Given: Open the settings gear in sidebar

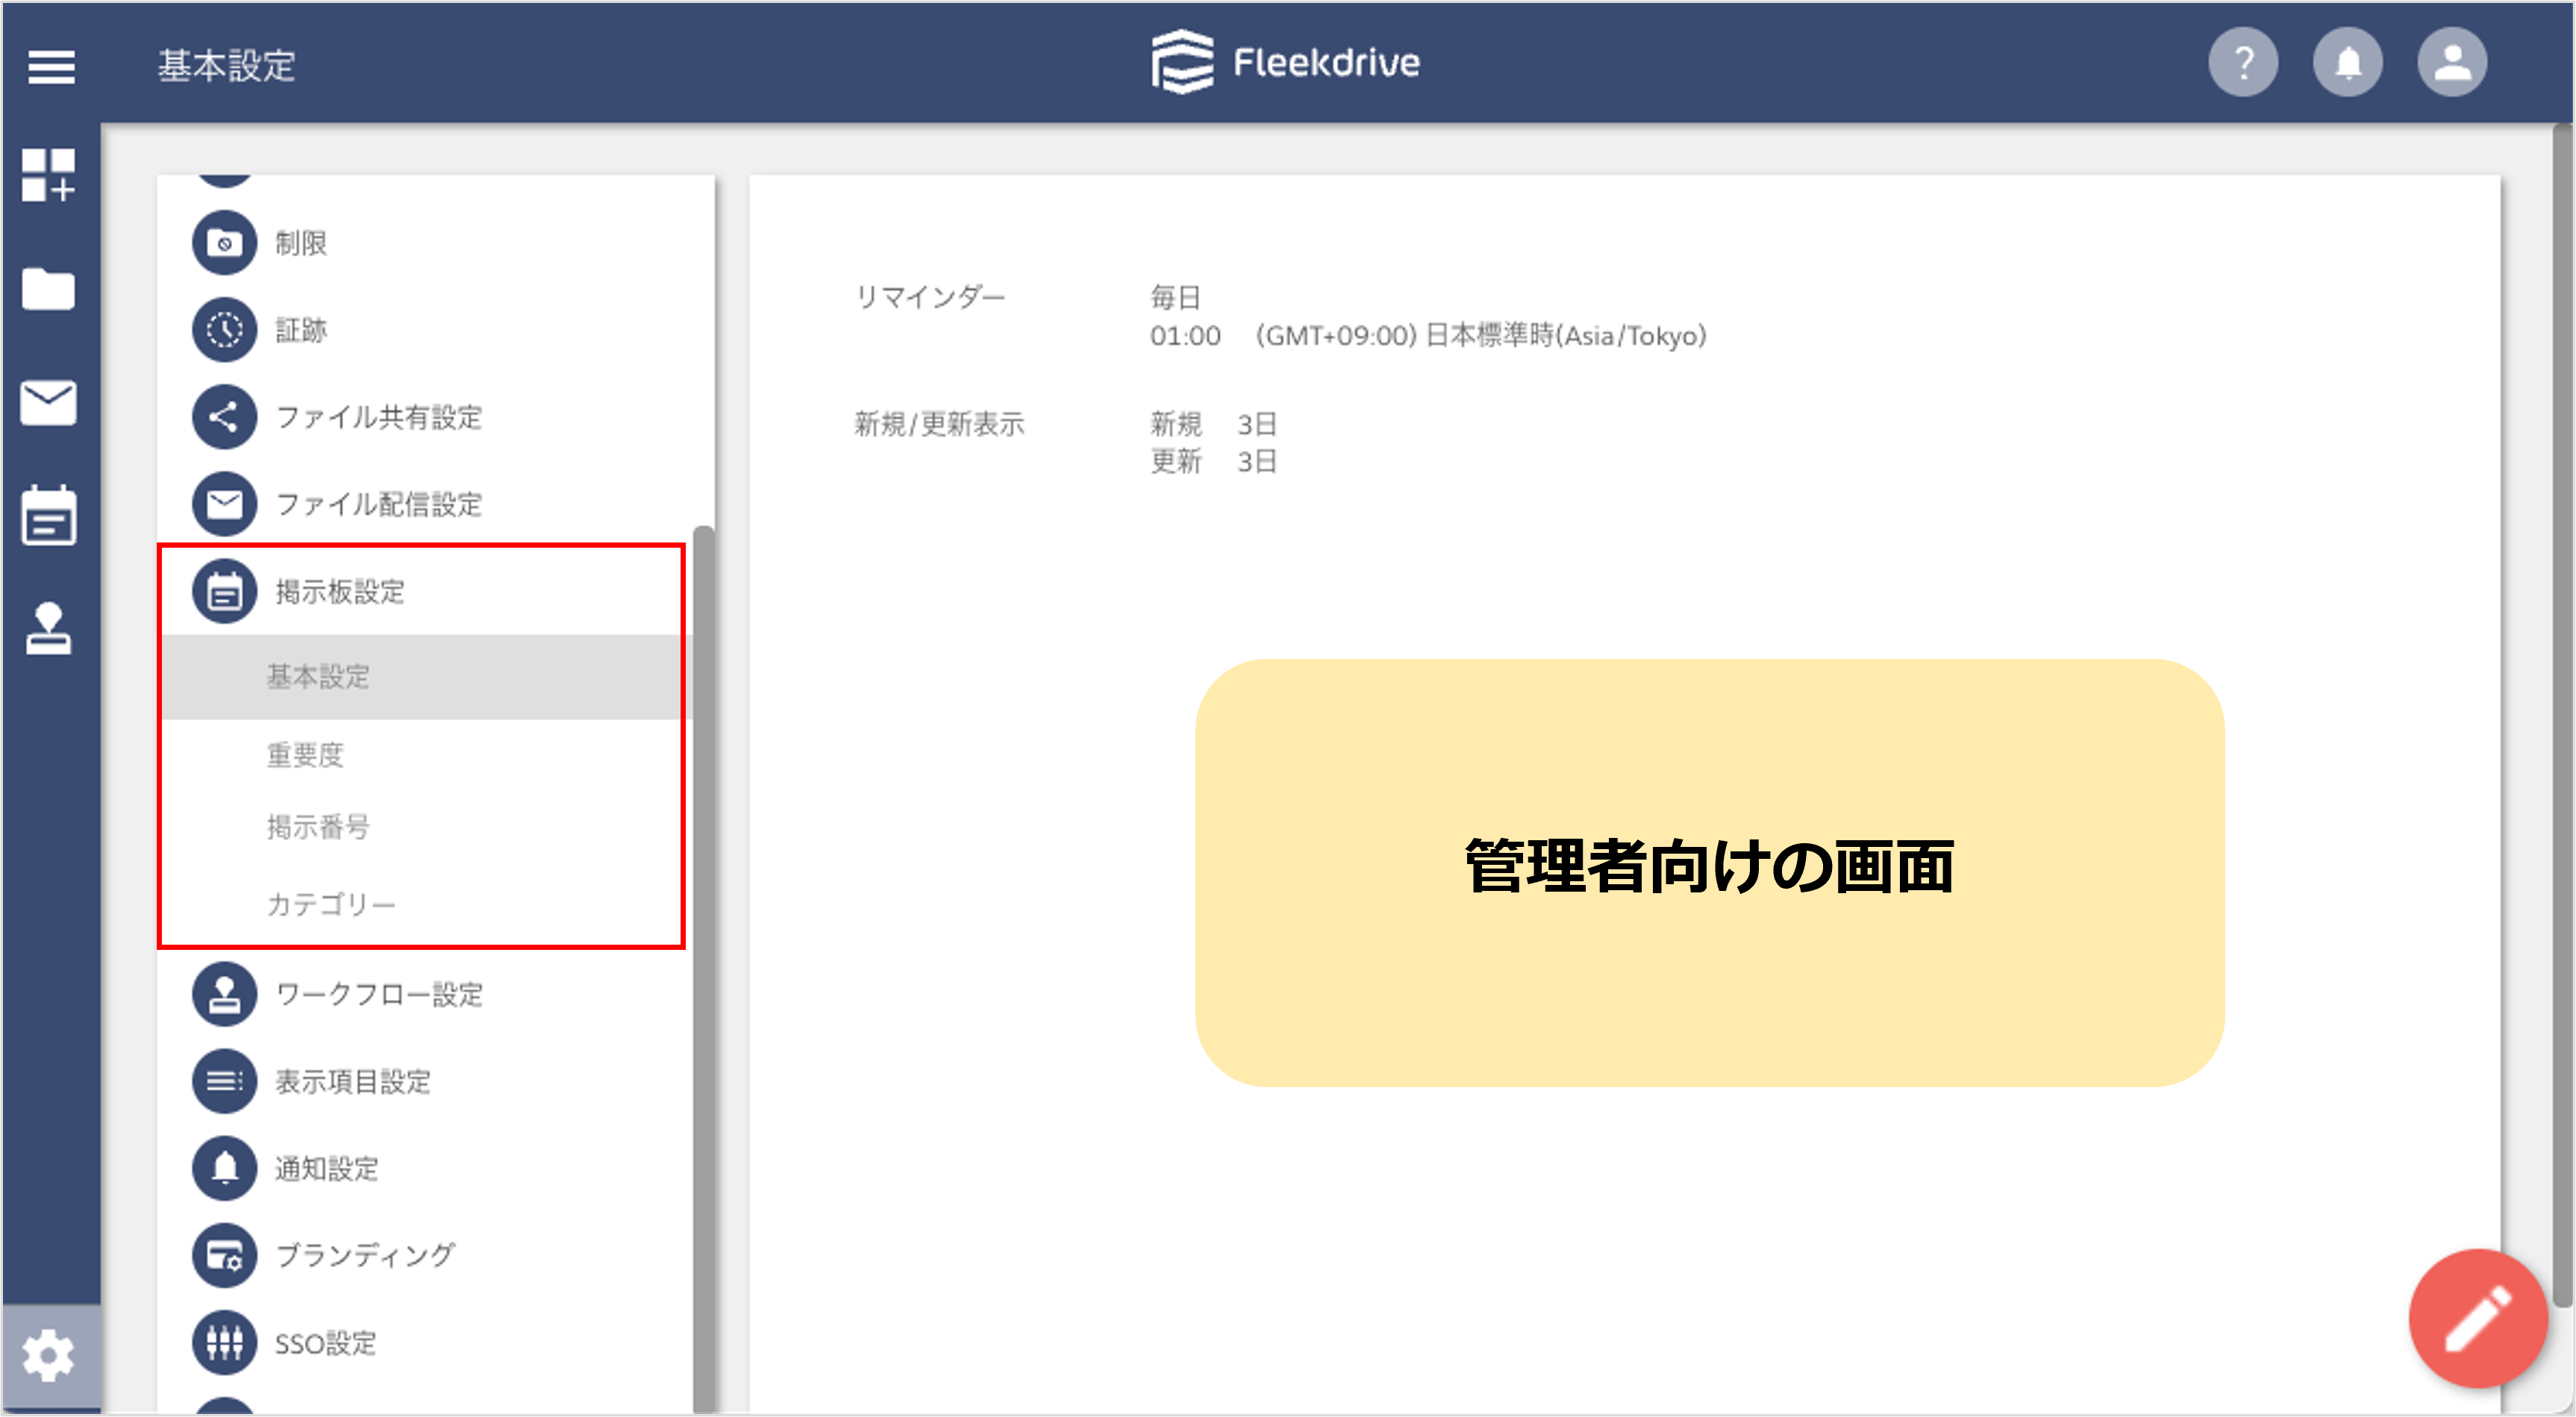Looking at the screenshot, I should [x=48, y=1357].
